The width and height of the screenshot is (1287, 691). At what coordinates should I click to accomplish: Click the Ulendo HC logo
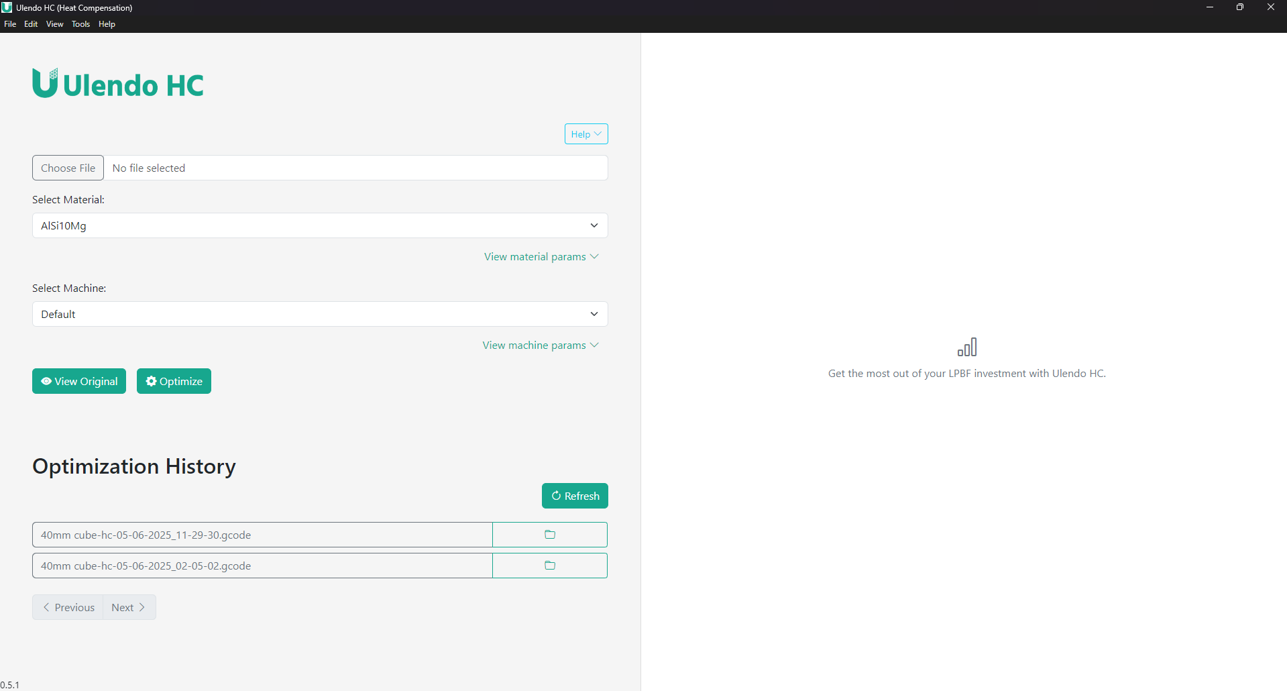[118, 83]
